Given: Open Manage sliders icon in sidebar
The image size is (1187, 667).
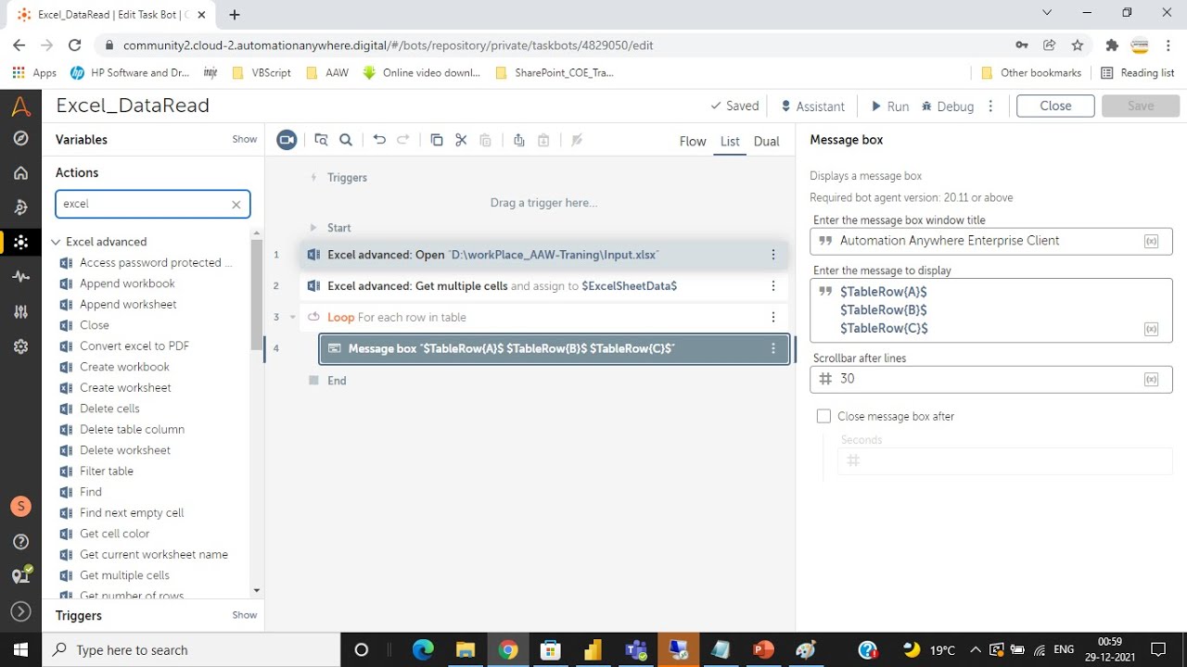Looking at the screenshot, I should (20, 311).
